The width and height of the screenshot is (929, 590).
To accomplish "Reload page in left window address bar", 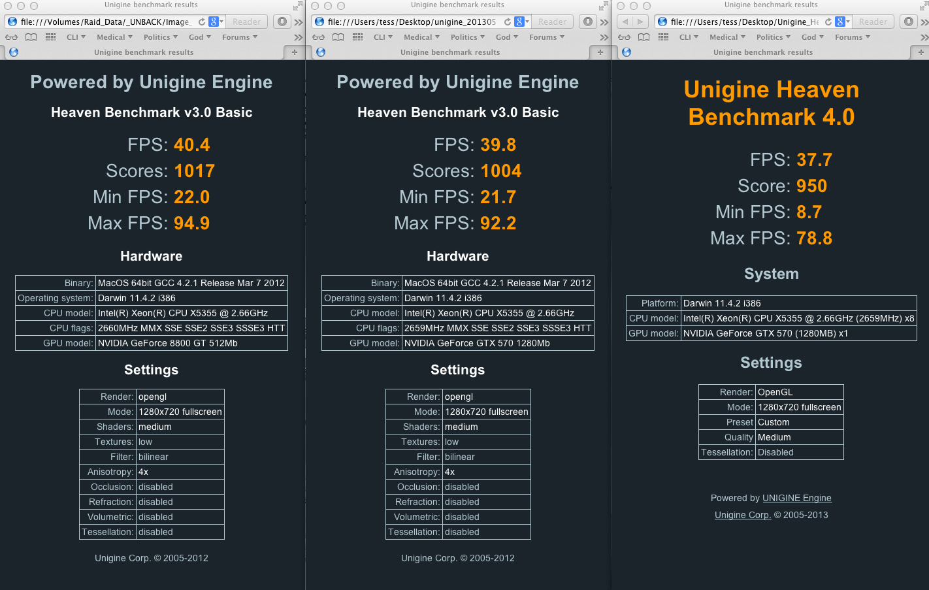I will tap(202, 22).
